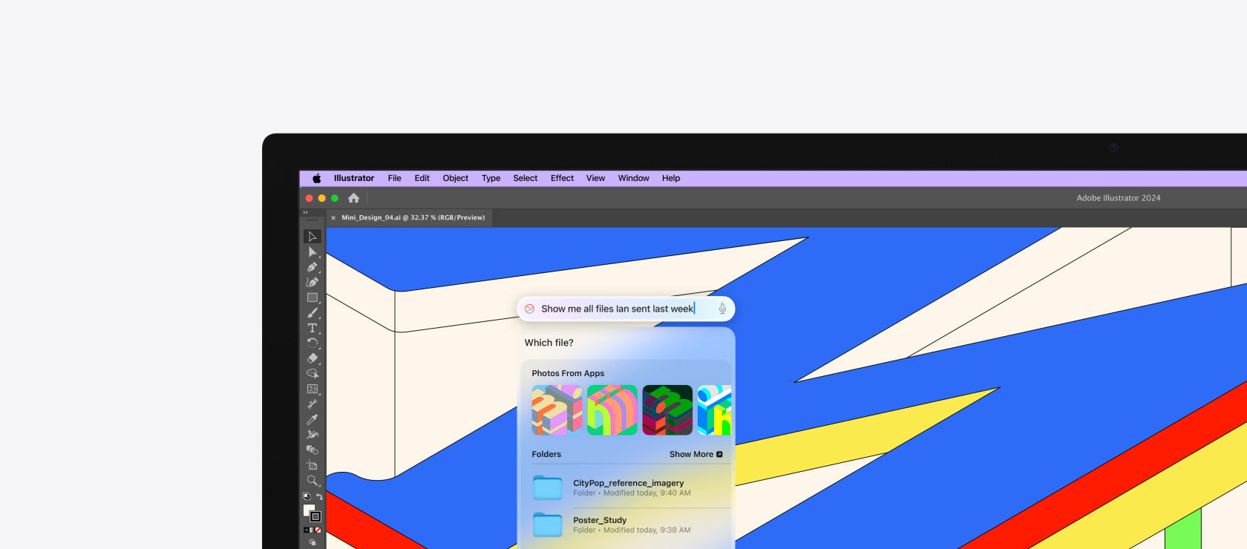
Task: Click the search field with Ian query
Action: pyautogui.click(x=616, y=309)
